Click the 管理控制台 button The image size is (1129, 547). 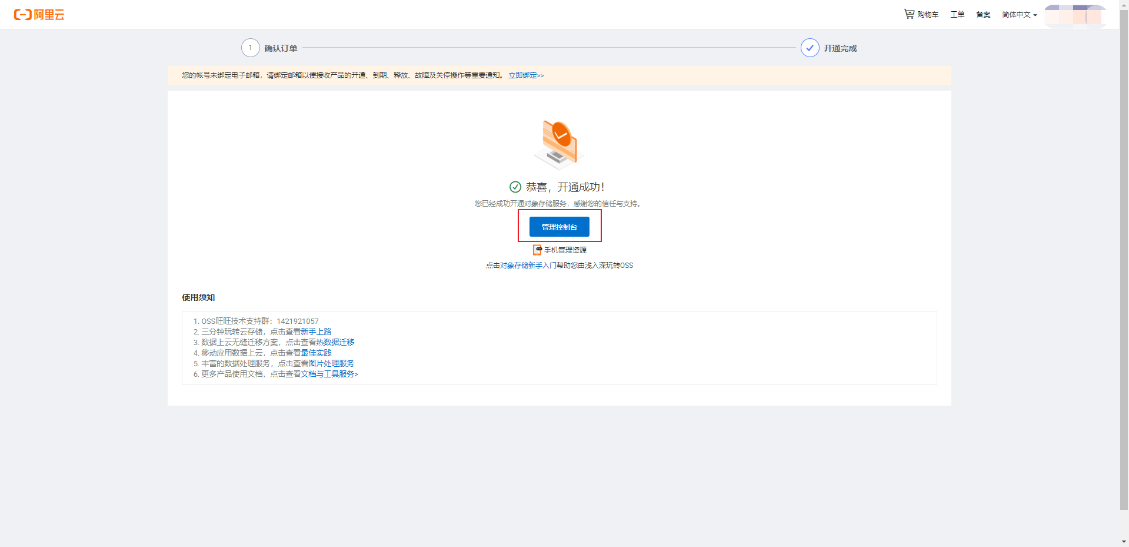[x=559, y=226]
